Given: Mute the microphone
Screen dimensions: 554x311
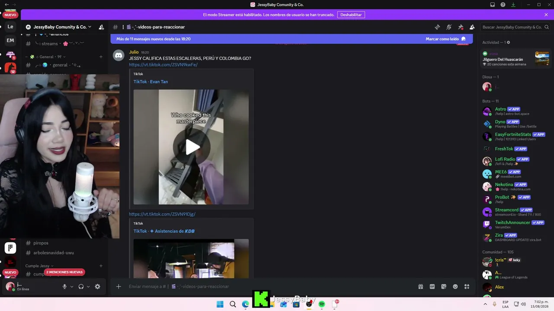Looking at the screenshot, I should [x=64, y=286].
